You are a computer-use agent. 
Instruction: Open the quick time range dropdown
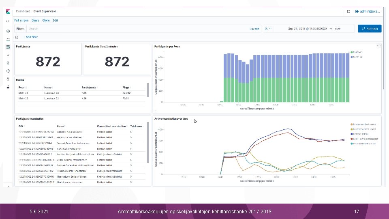(x=268, y=29)
